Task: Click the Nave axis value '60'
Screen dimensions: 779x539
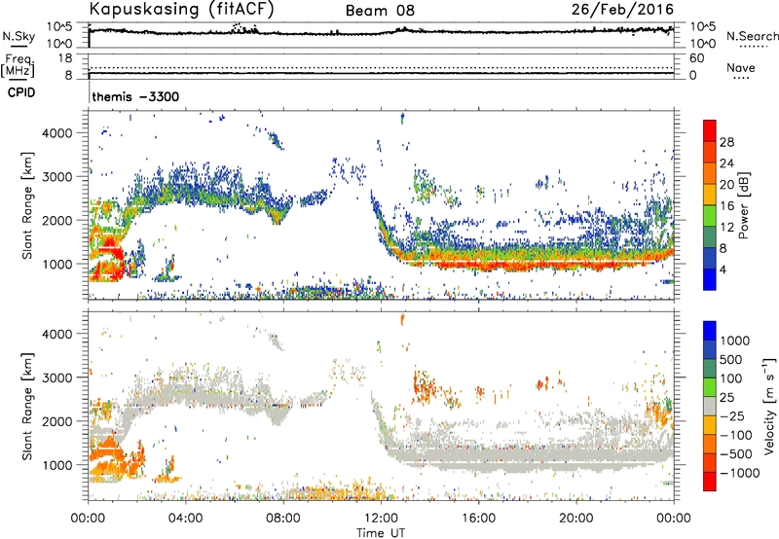Action: 696,58
